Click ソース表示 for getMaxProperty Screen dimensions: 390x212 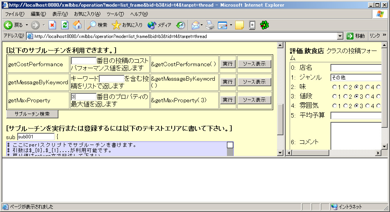tap(254, 100)
